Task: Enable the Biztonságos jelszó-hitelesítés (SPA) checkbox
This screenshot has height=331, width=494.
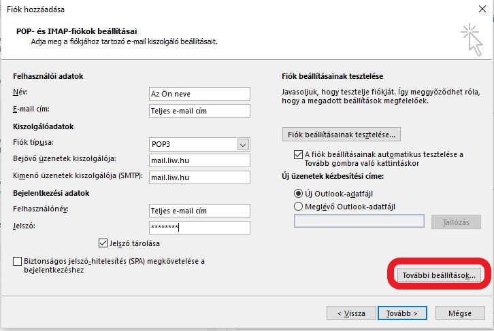Action: click(17, 261)
